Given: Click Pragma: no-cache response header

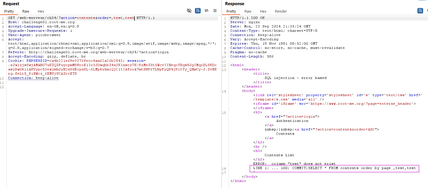Looking at the screenshot, I should 249,52.
